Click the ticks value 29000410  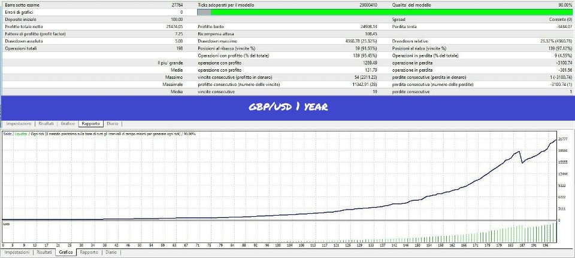[x=368, y=5]
